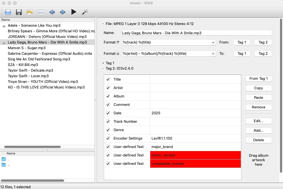Collapse the Tag 2: ID3v2.4.0 section

pyautogui.click(x=103, y=69)
